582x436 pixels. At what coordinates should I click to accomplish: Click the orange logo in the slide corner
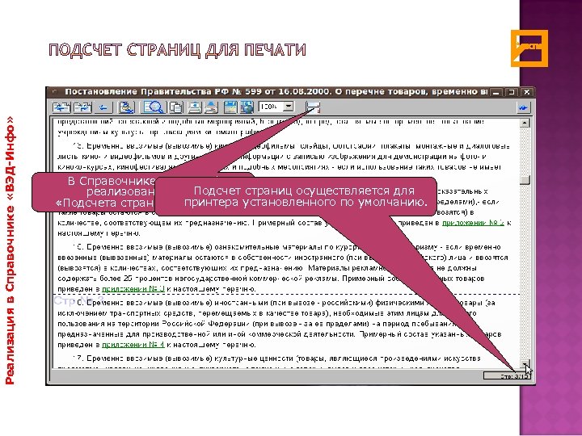click(529, 48)
